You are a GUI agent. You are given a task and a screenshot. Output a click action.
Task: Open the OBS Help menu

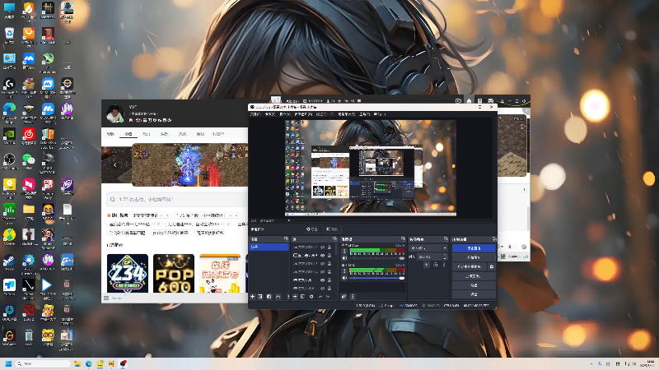point(380,114)
